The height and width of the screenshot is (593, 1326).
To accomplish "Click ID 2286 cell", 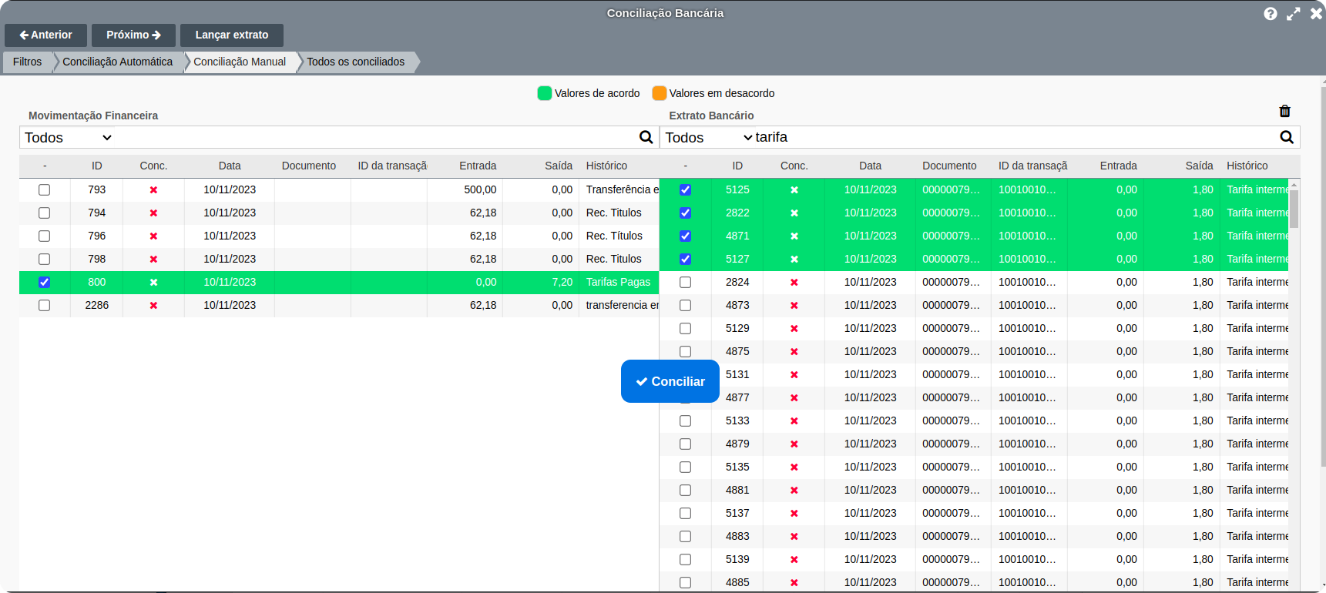I will (97, 305).
